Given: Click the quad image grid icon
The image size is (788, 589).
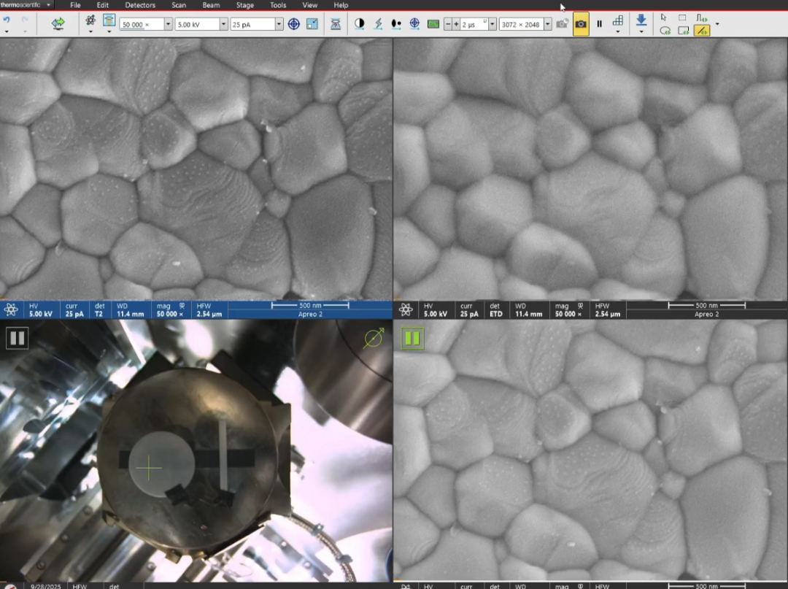Looking at the screenshot, I should (618, 20).
